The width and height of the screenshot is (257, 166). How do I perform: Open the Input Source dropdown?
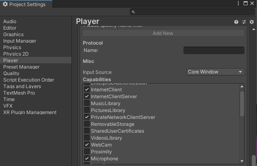(x=215, y=72)
